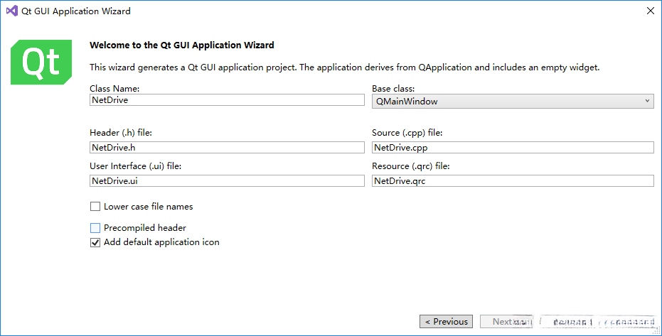The height and width of the screenshot is (336, 662).
Task: Edit the Resource (.qrc) file field
Action: click(512, 181)
